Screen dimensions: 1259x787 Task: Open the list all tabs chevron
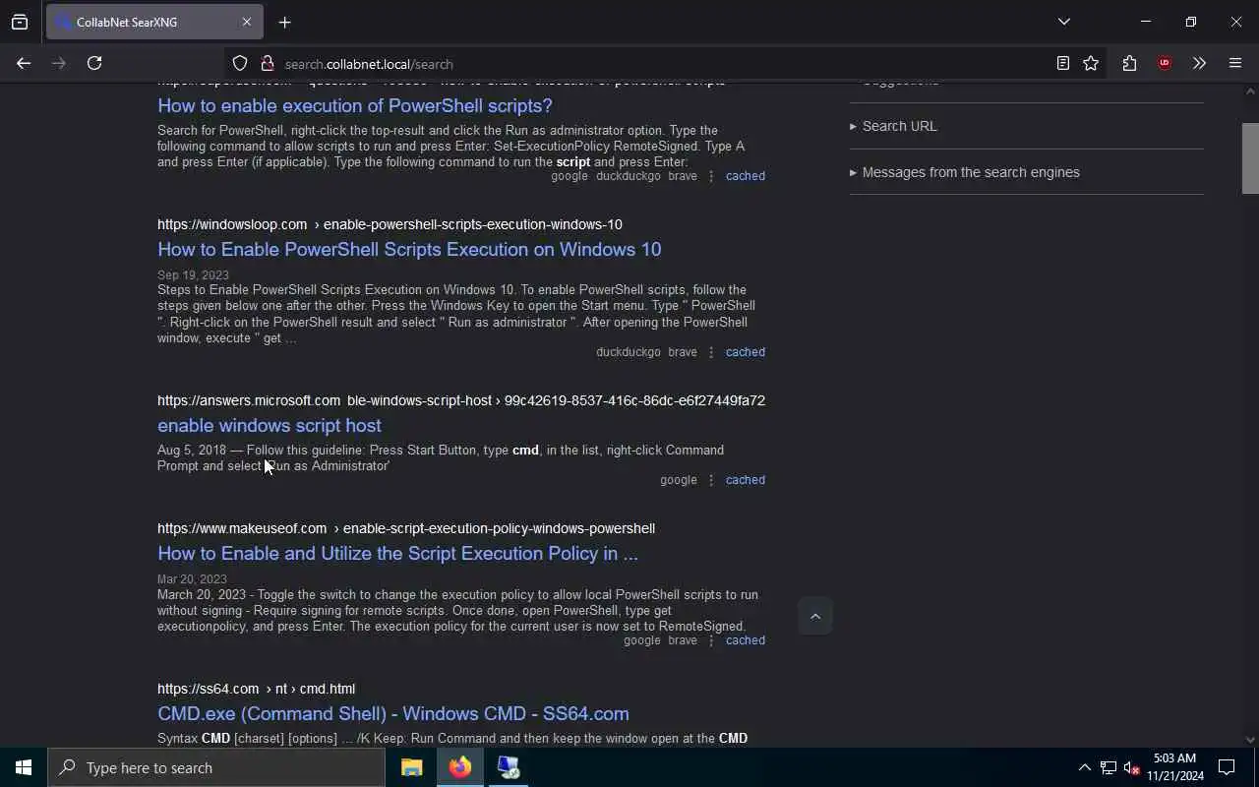point(1064,22)
